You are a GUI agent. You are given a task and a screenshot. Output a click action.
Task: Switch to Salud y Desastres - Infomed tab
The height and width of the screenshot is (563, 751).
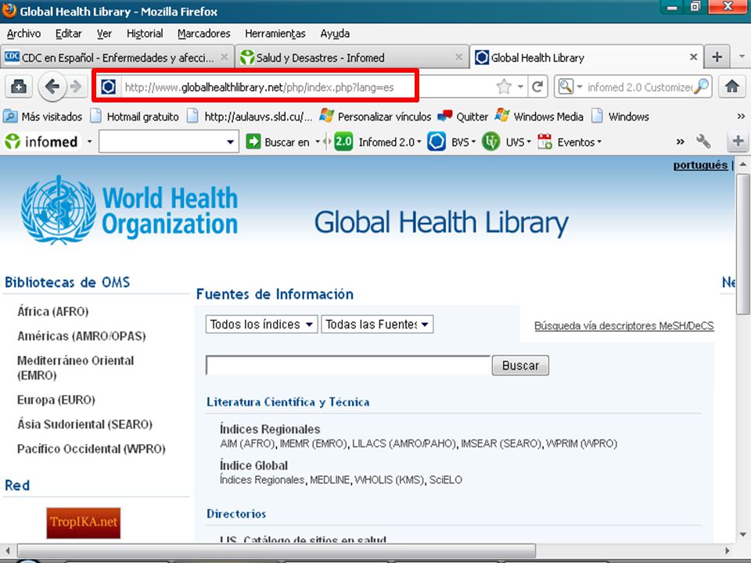tap(352, 57)
